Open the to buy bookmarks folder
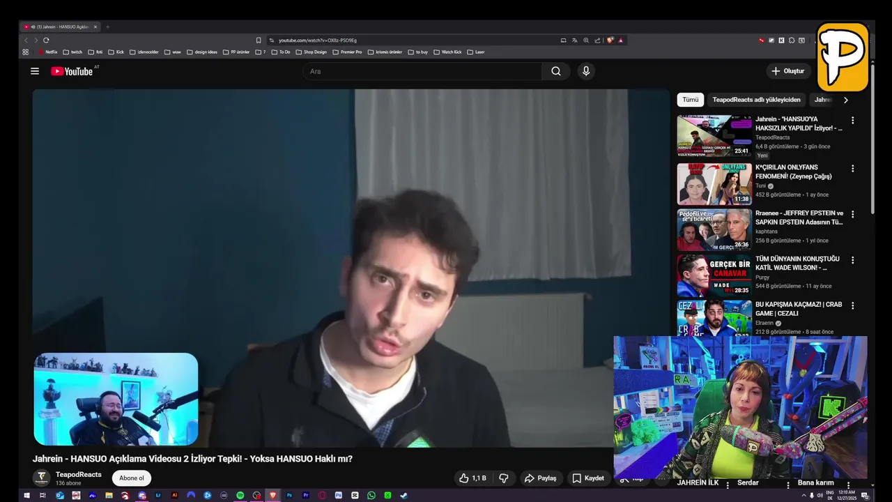 418,52
